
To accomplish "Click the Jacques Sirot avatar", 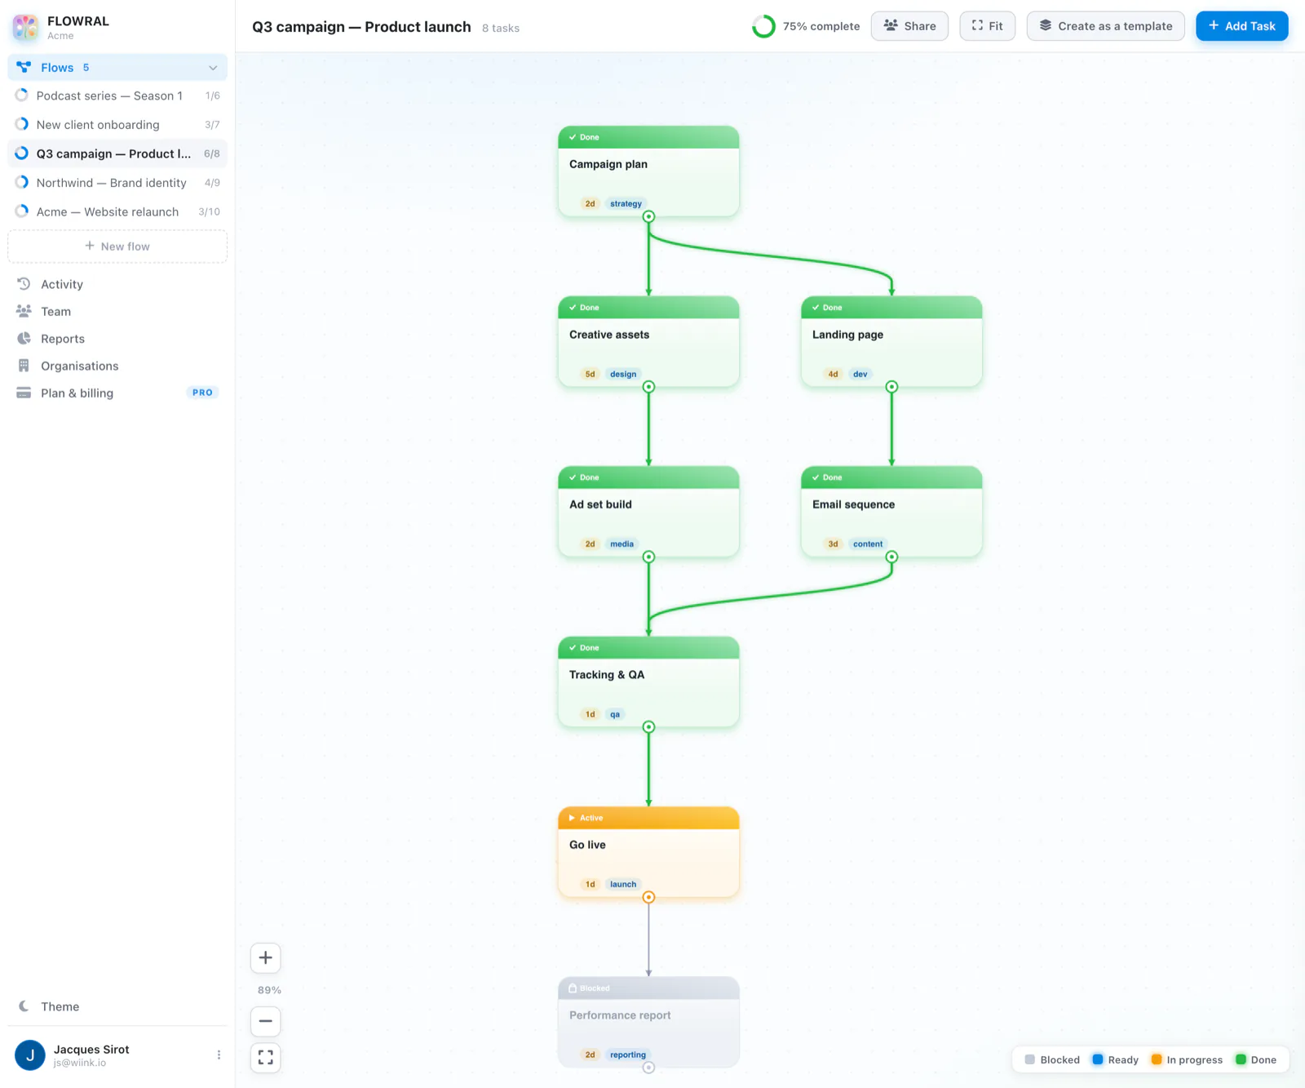I will click(30, 1055).
